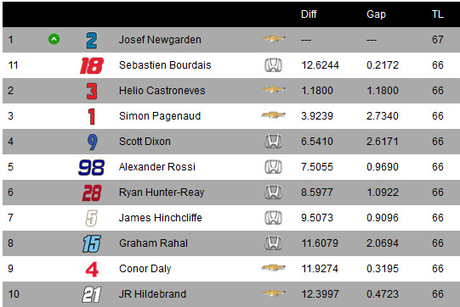460x307 pixels.
Task: Sort by the Gap column header
Action: click(376, 14)
